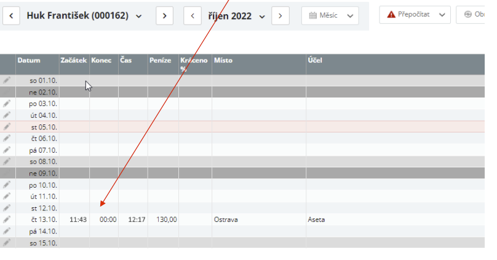Image resolution: width=497 pixels, height=260 pixels.
Task: Expand the Přepočítat dropdown arrow
Action: [442, 15]
